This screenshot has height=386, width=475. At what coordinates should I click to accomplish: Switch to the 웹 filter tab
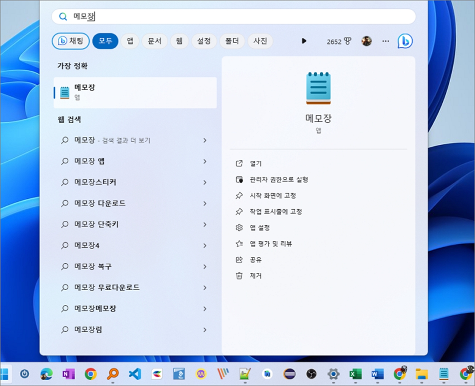[x=179, y=41]
